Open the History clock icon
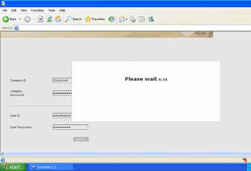 tap(111, 19)
